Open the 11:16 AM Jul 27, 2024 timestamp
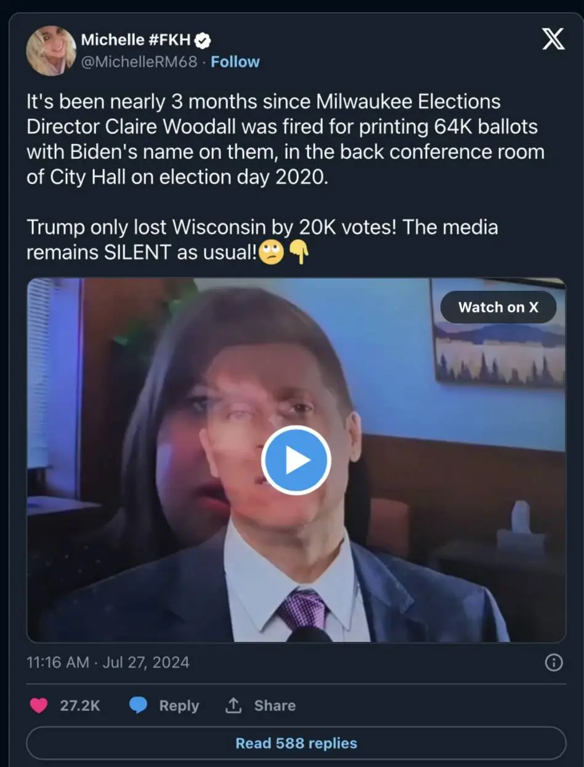The image size is (584, 767). coord(108,662)
